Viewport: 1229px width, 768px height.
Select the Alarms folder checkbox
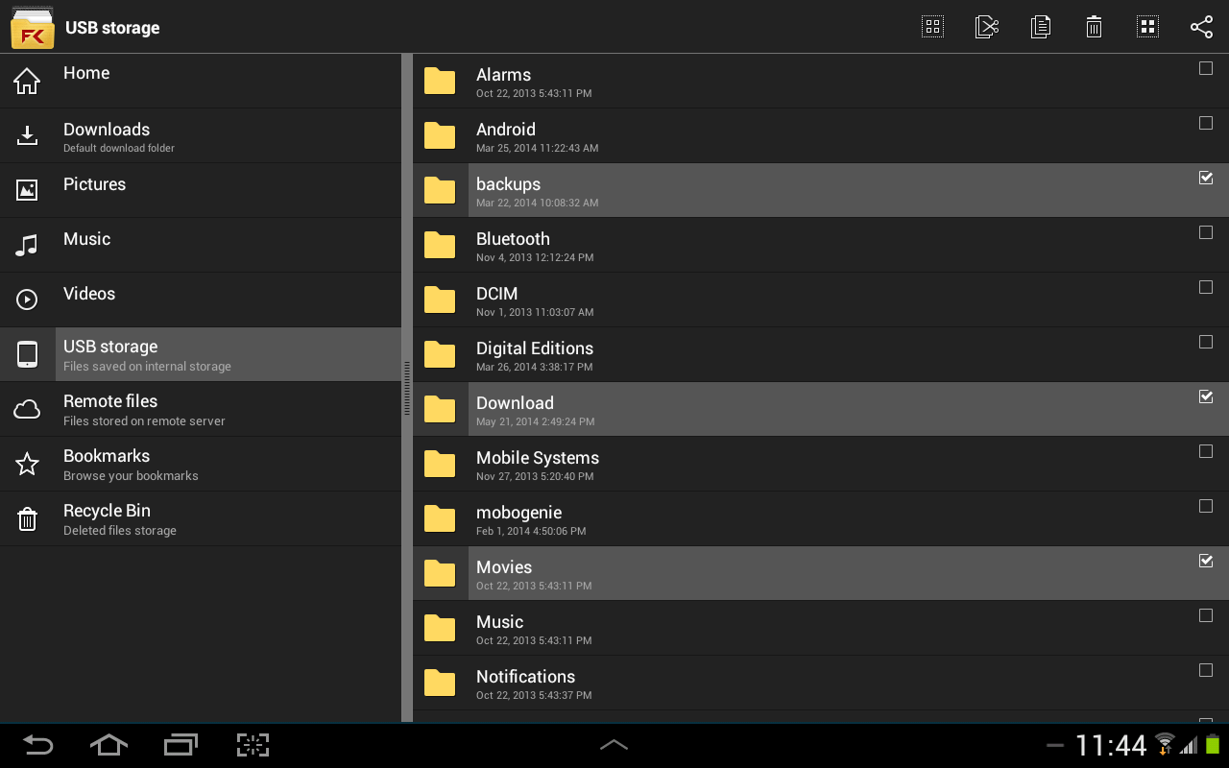click(x=1206, y=68)
